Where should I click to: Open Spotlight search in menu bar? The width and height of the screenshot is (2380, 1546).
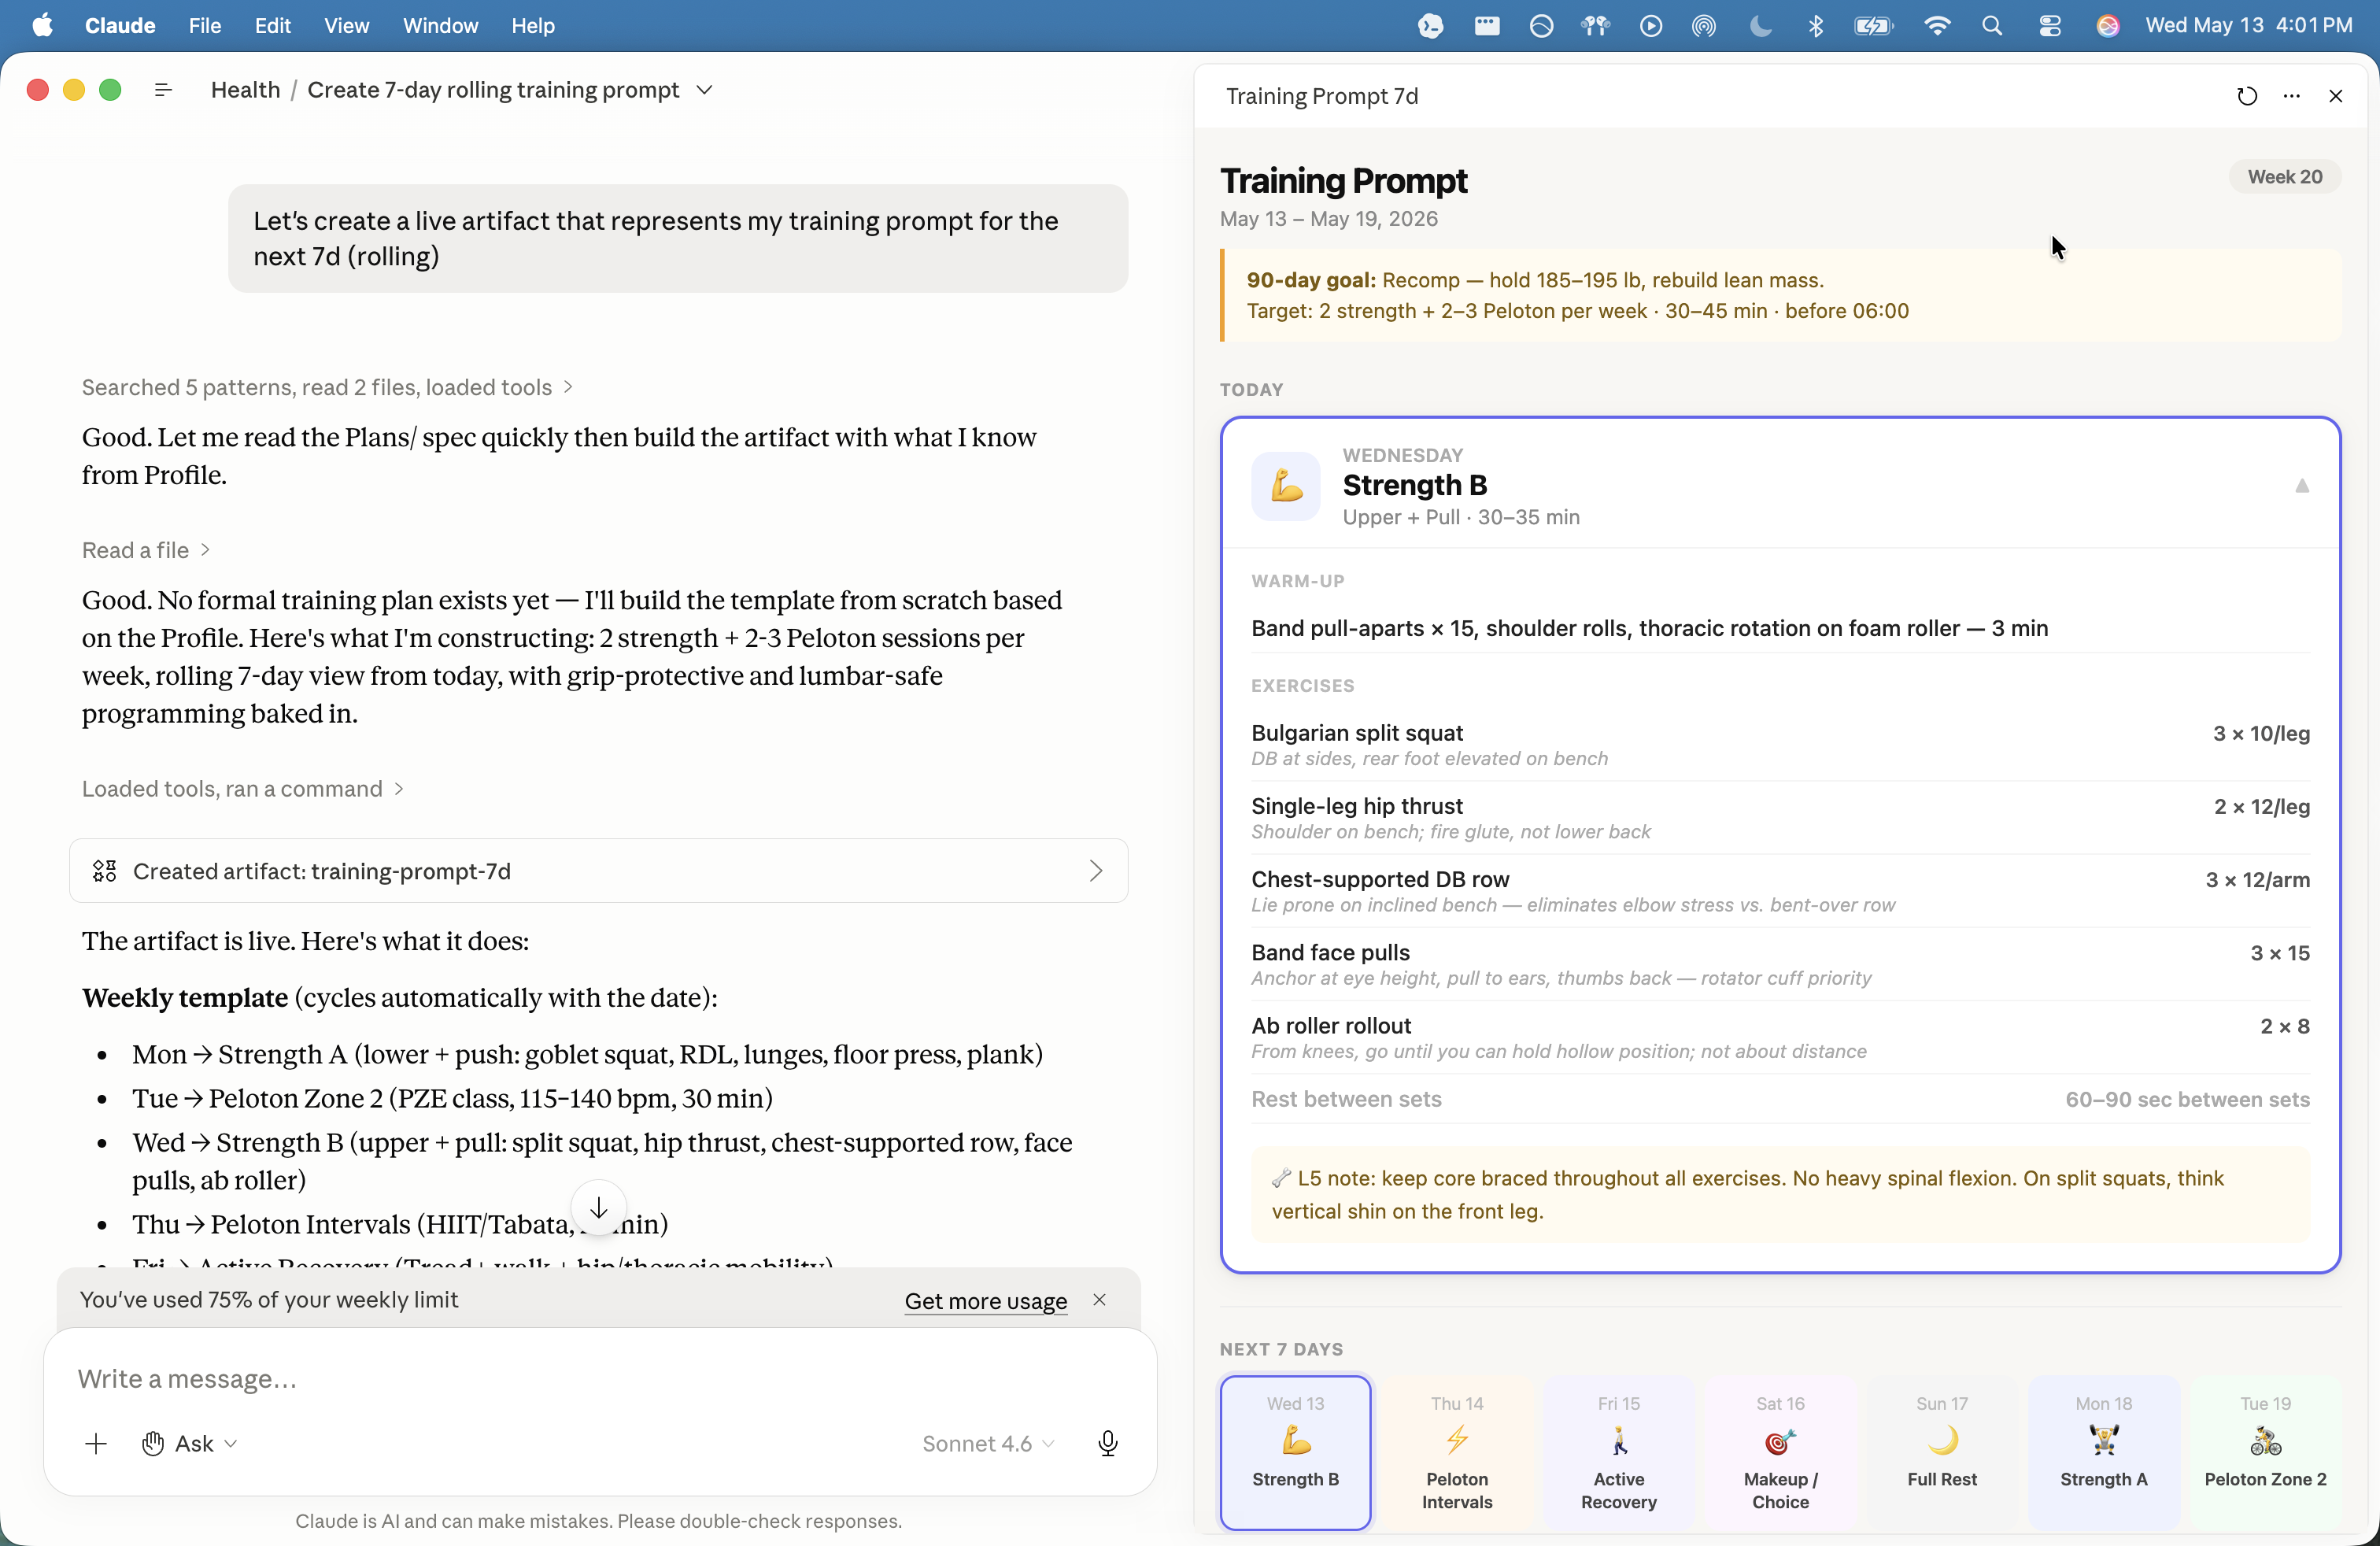coord(1992,26)
